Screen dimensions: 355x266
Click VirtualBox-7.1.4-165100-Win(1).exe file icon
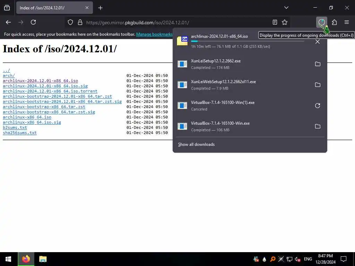coord(182,106)
